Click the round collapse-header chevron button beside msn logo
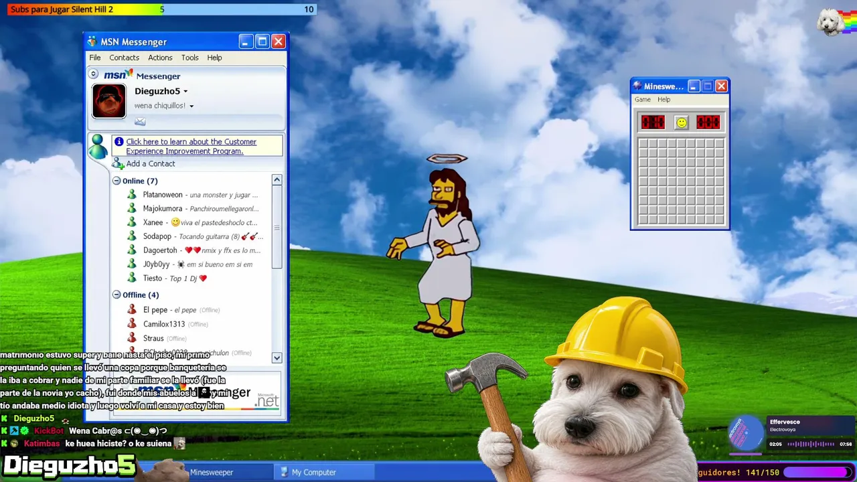The width and height of the screenshot is (857, 482). point(94,74)
